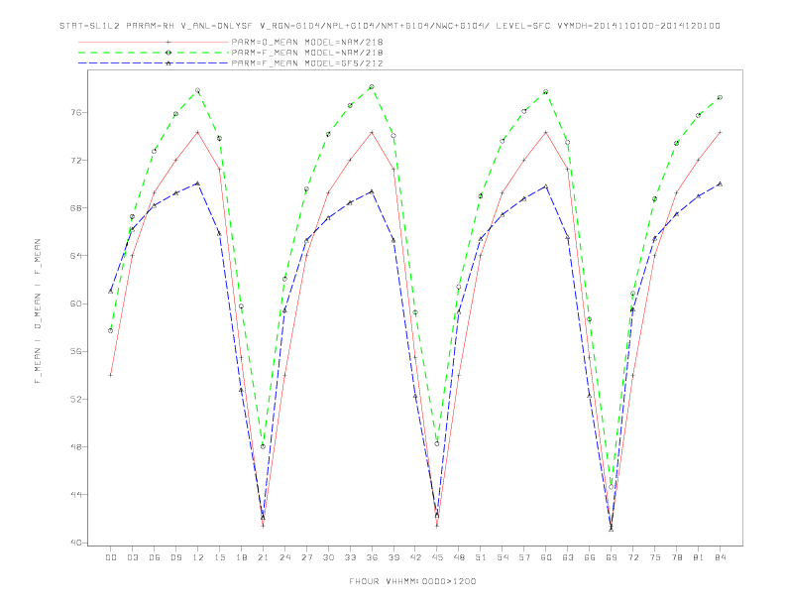Click the x-axis tick label 30
The width and height of the screenshot is (785, 607).
click(x=328, y=557)
